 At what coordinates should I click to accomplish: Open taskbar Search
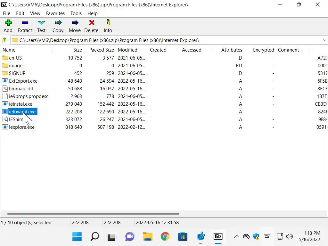coord(94,237)
